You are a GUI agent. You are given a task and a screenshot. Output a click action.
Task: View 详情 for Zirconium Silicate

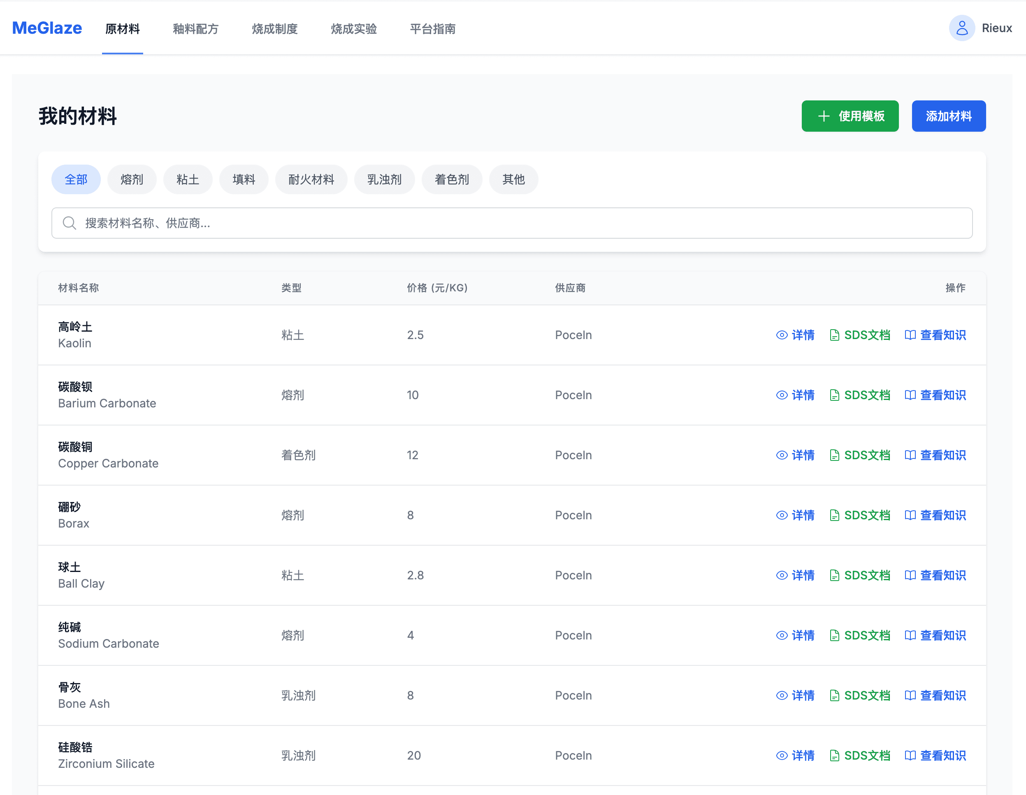tap(795, 756)
